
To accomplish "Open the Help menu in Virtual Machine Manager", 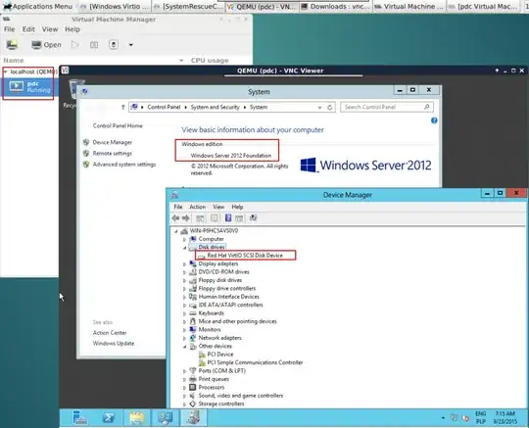I will [72, 29].
